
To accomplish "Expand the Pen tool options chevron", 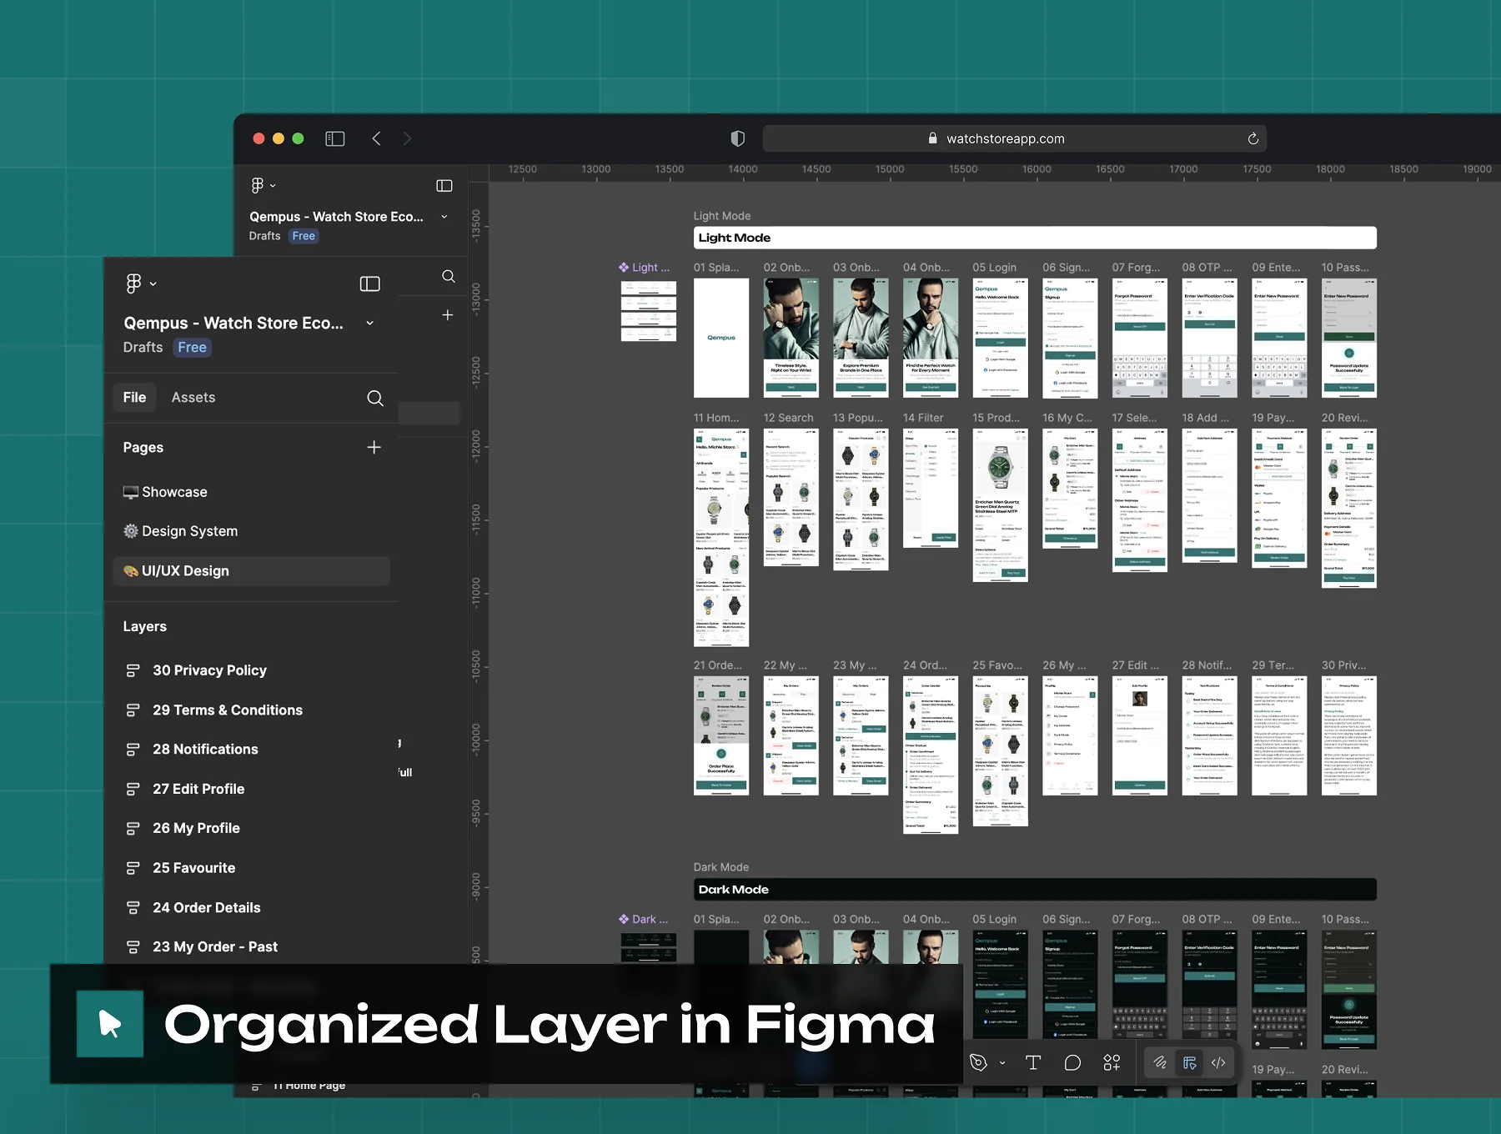I will click(1002, 1063).
